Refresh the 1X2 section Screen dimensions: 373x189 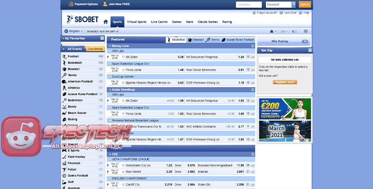pos(253,154)
